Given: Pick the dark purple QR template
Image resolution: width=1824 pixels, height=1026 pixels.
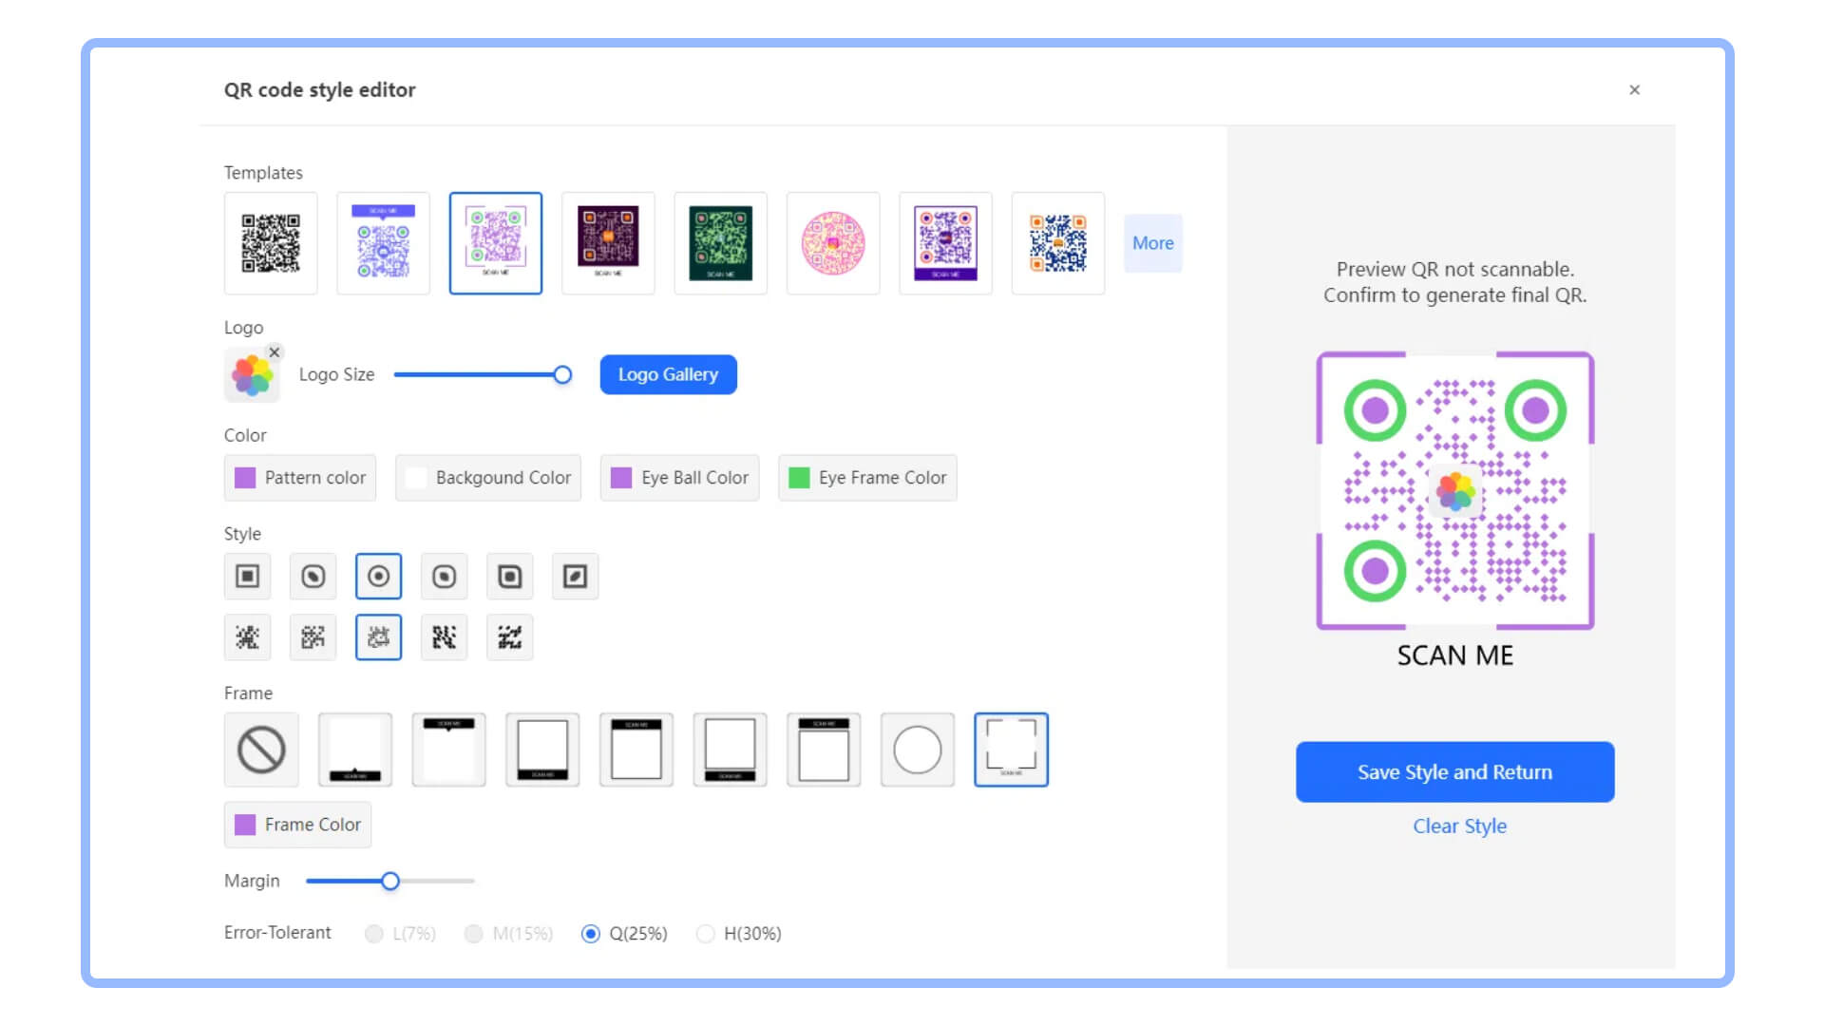Looking at the screenshot, I should (608, 243).
